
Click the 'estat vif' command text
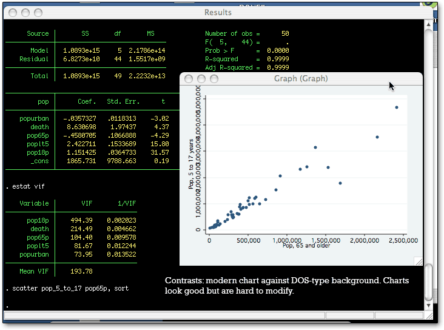tap(29, 186)
